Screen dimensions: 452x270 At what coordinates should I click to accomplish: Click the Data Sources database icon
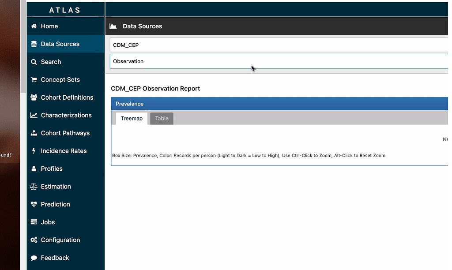click(x=33, y=44)
